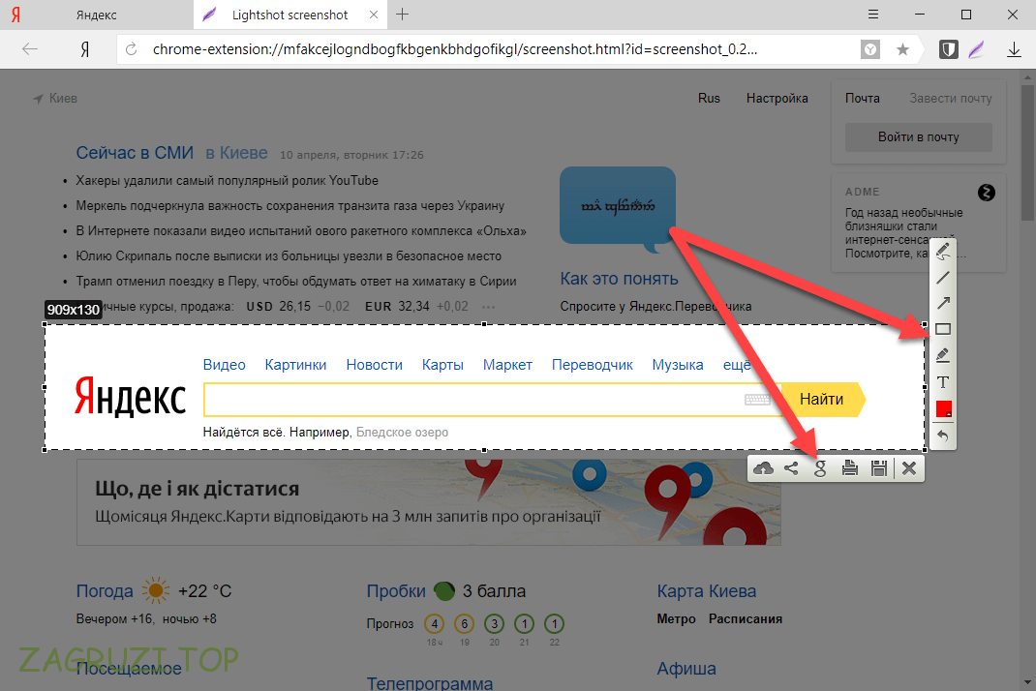Open the Трамп отменил поездку headline
The width and height of the screenshot is (1036, 691).
click(x=296, y=281)
